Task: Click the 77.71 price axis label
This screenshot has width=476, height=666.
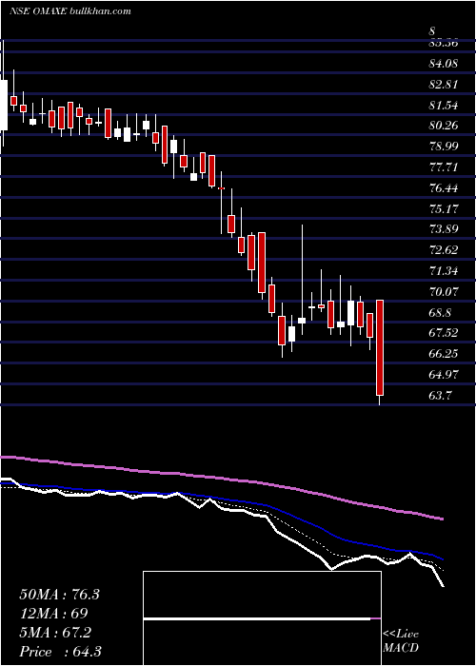Action: (444, 167)
